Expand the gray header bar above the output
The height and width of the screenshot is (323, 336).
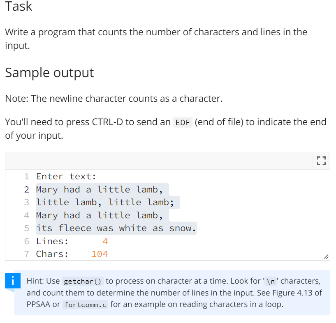click(x=165, y=160)
